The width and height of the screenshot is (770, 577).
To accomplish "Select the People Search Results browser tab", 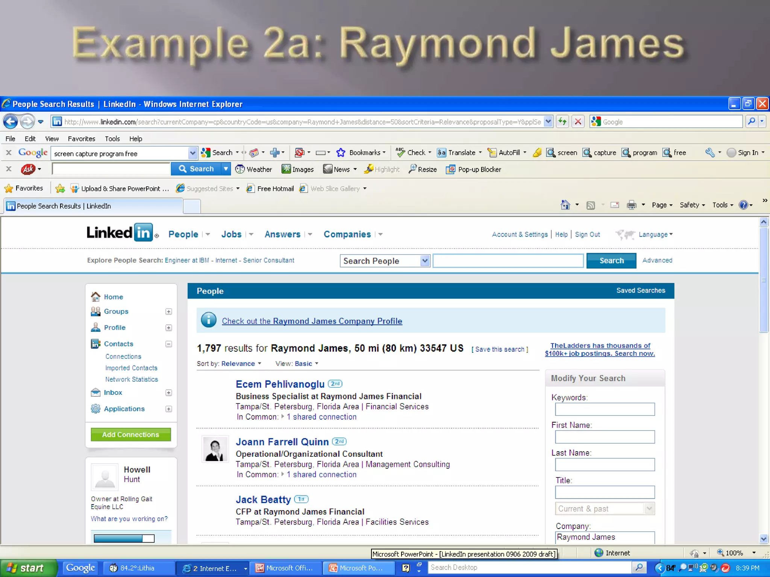I will (93, 205).
